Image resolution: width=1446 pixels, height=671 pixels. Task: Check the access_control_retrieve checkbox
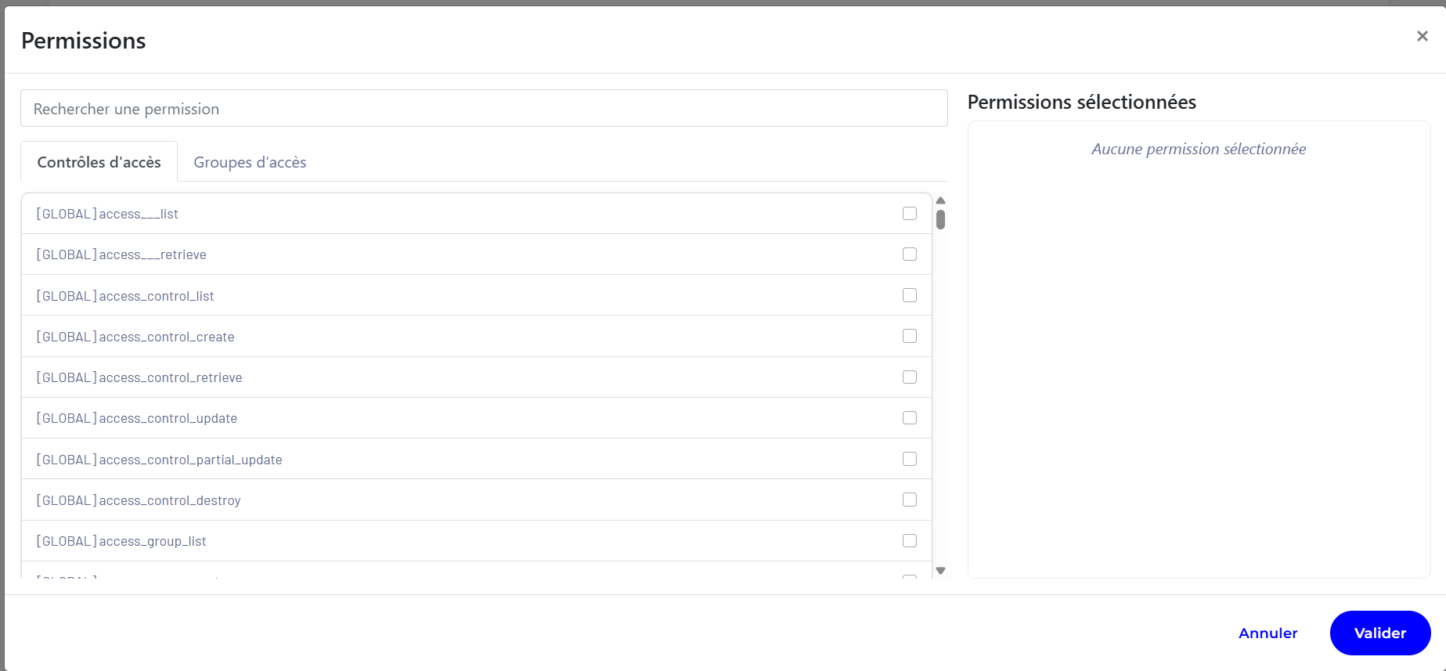click(x=909, y=377)
